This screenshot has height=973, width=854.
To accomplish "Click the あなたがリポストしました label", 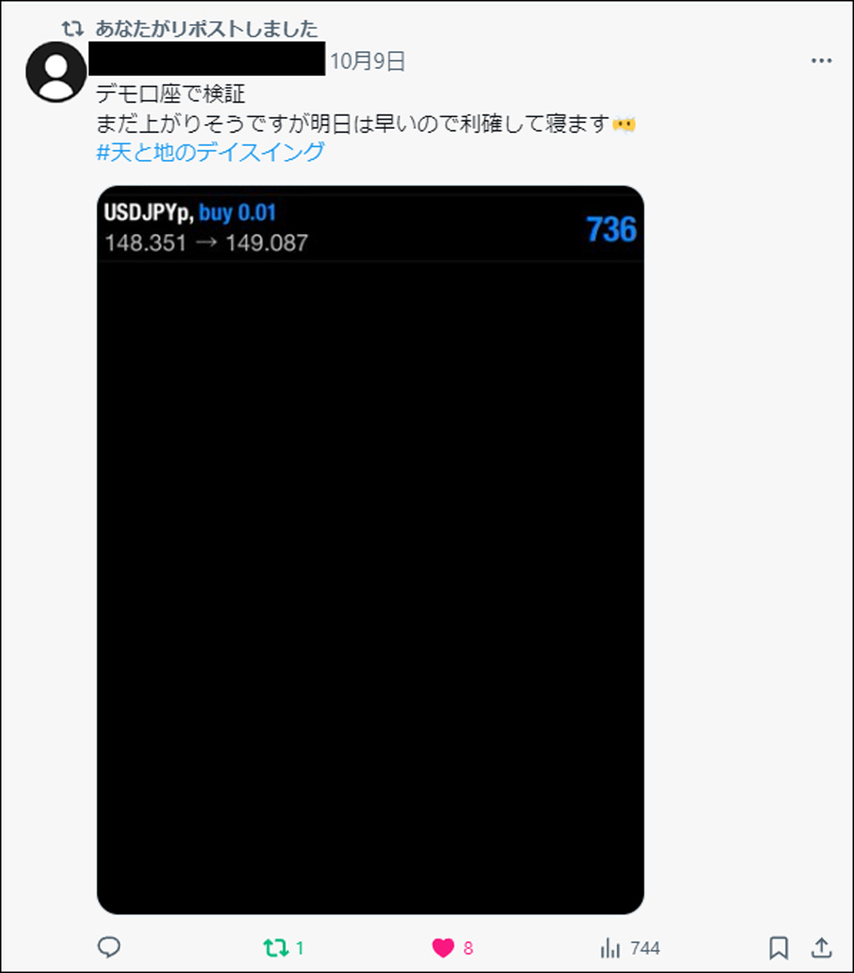I will point(207,28).
